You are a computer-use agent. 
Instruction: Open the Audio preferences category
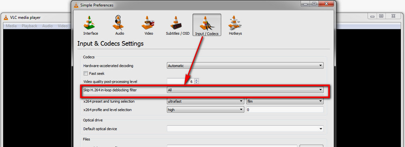click(119, 25)
